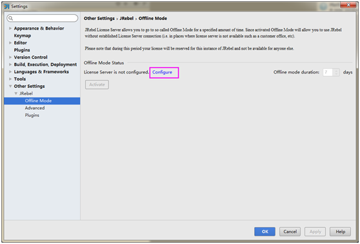Viewport: 360px width, 244px height.
Task: Click the IntelliJ icon in title bar
Action: (7, 6)
